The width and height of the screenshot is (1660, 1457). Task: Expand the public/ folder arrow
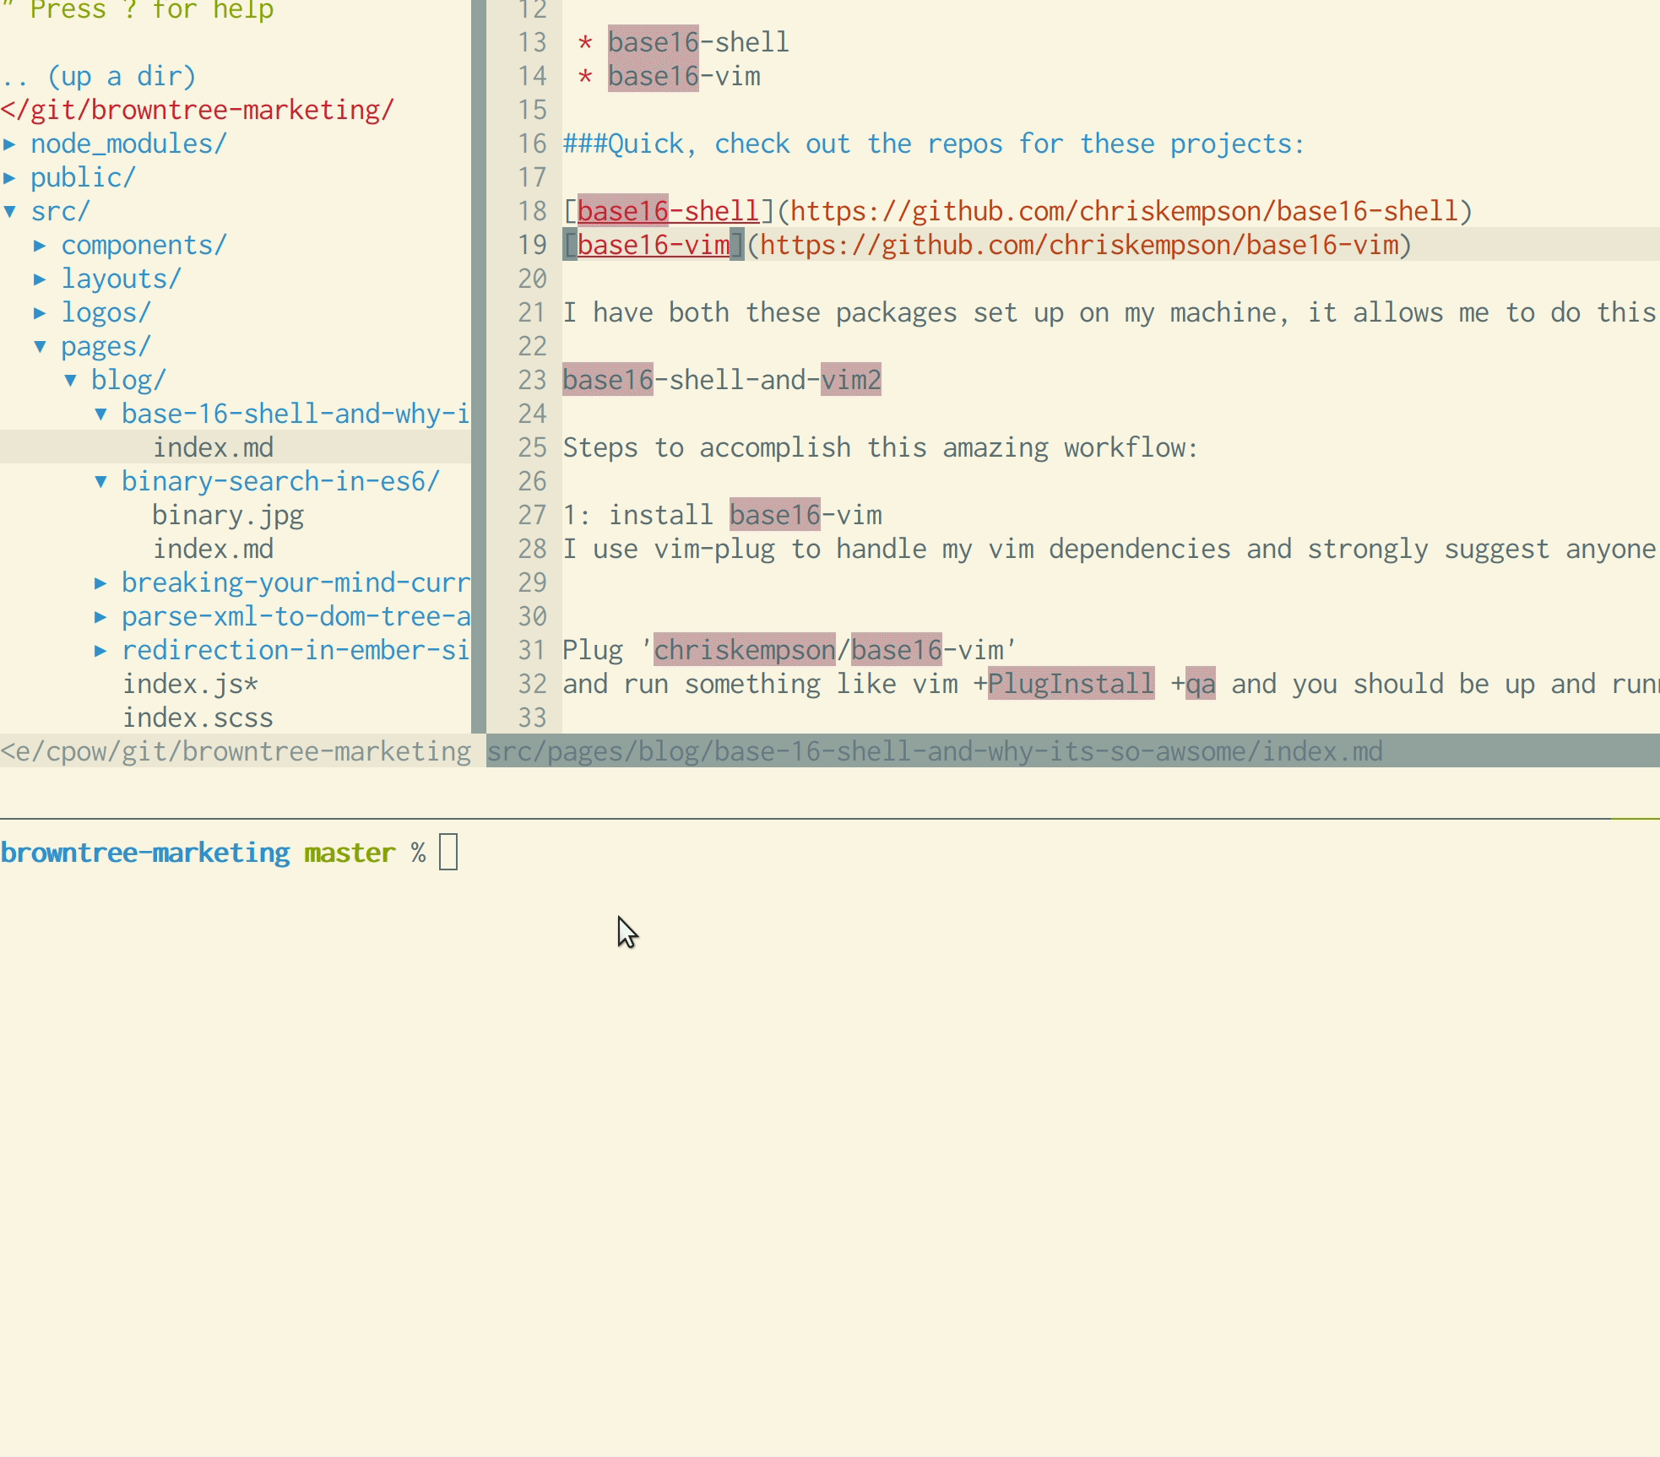point(10,178)
